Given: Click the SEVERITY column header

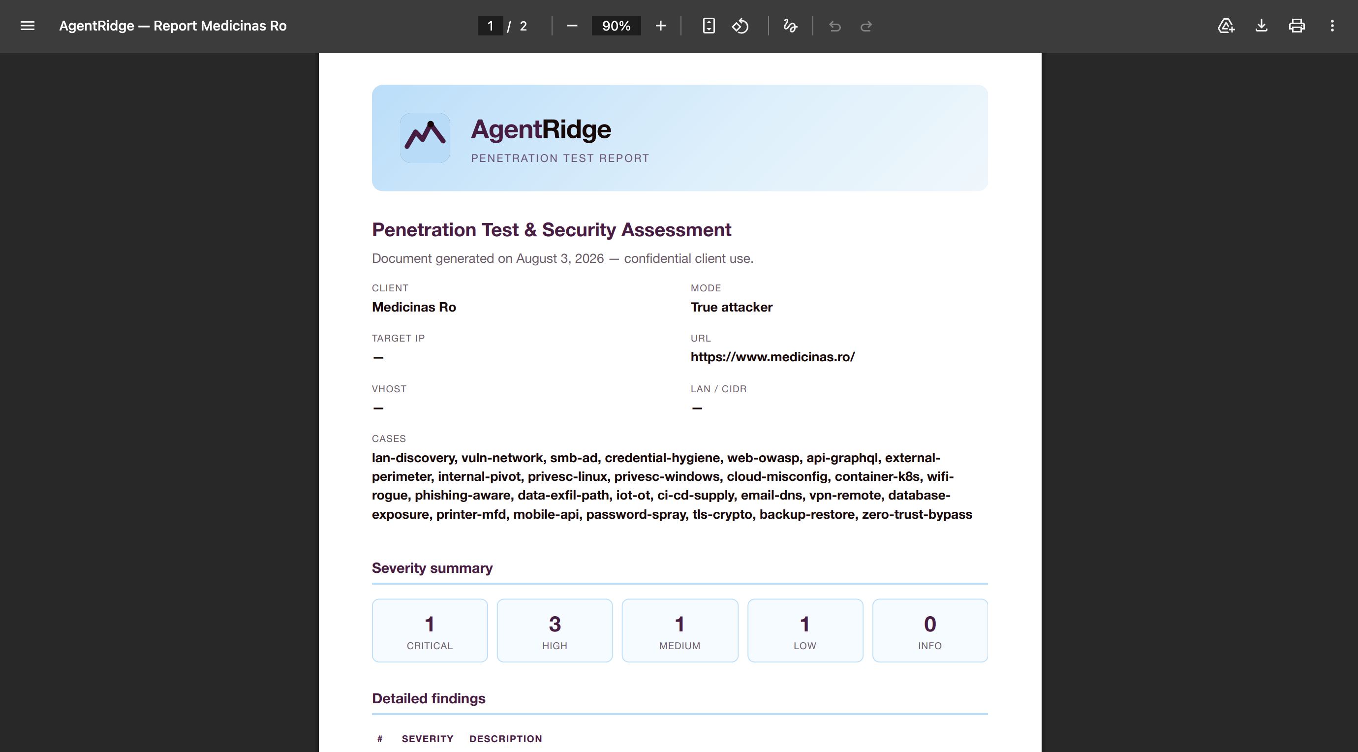Looking at the screenshot, I should [x=428, y=739].
